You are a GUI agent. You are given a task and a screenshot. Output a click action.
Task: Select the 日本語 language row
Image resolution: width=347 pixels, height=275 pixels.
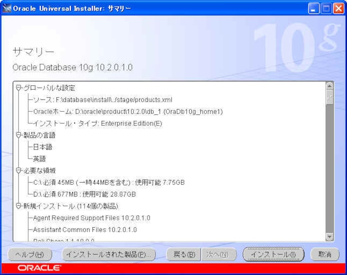43,147
